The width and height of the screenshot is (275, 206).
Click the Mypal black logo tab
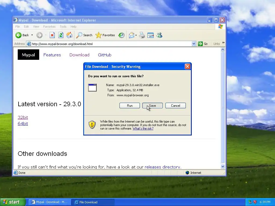(x=28, y=55)
